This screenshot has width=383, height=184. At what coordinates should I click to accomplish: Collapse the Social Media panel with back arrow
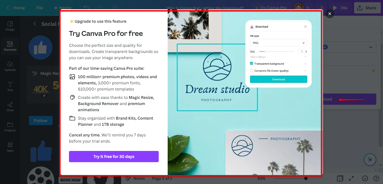34,24
